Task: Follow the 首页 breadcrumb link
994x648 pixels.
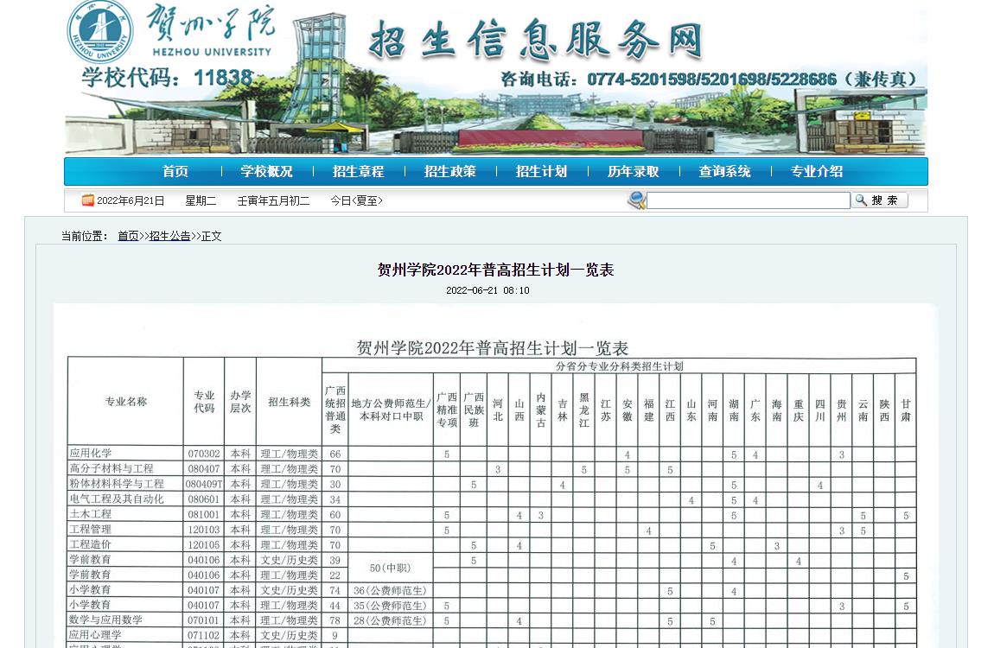Action: [x=128, y=236]
